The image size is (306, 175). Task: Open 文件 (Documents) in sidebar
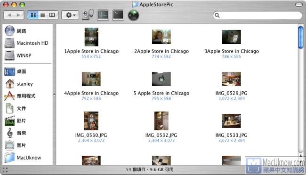click(16, 108)
